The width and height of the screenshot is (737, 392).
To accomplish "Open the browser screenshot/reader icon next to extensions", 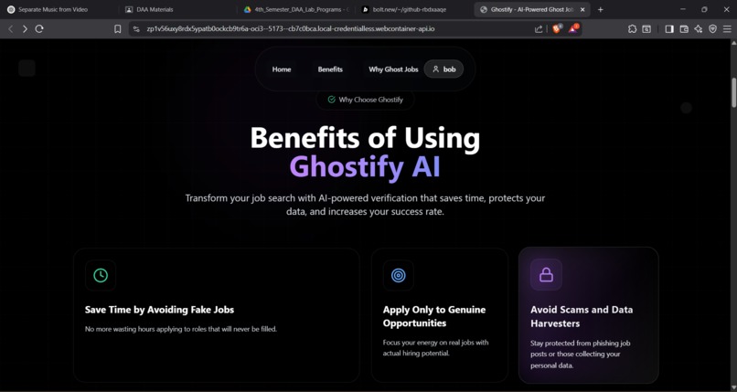I will [x=646, y=28].
